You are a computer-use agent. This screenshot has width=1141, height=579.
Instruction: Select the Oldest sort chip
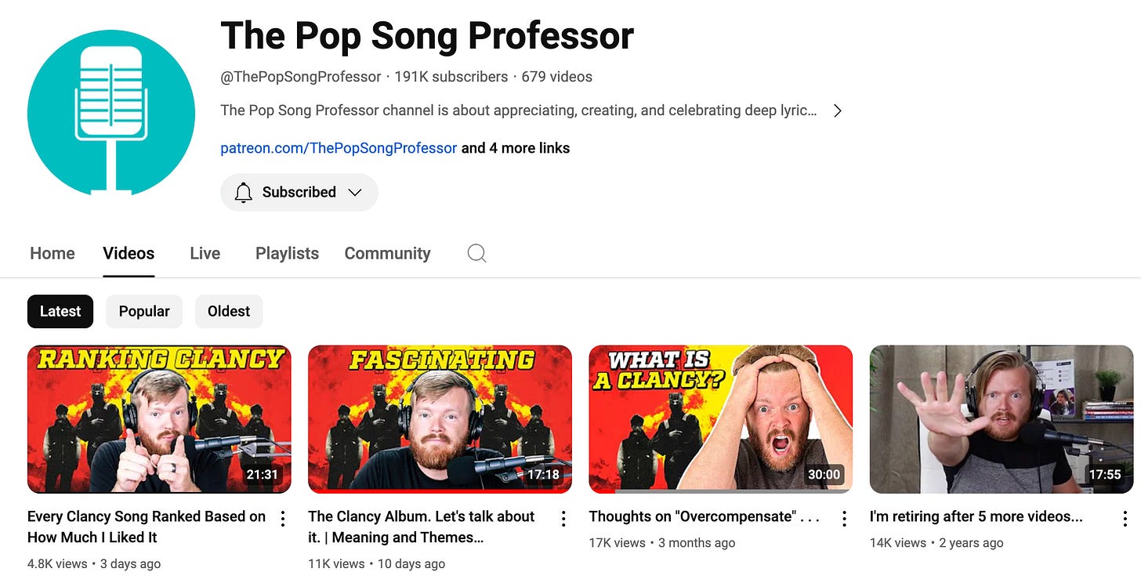point(229,312)
